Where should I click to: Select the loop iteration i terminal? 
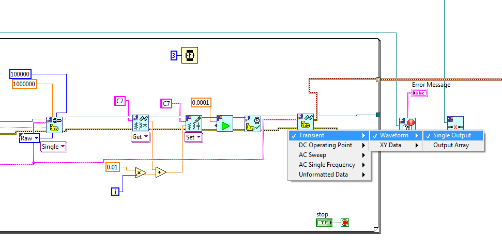pyautogui.click(x=115, y=192)
